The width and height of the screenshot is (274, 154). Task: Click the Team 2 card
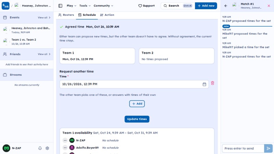(x=176, y=56)
